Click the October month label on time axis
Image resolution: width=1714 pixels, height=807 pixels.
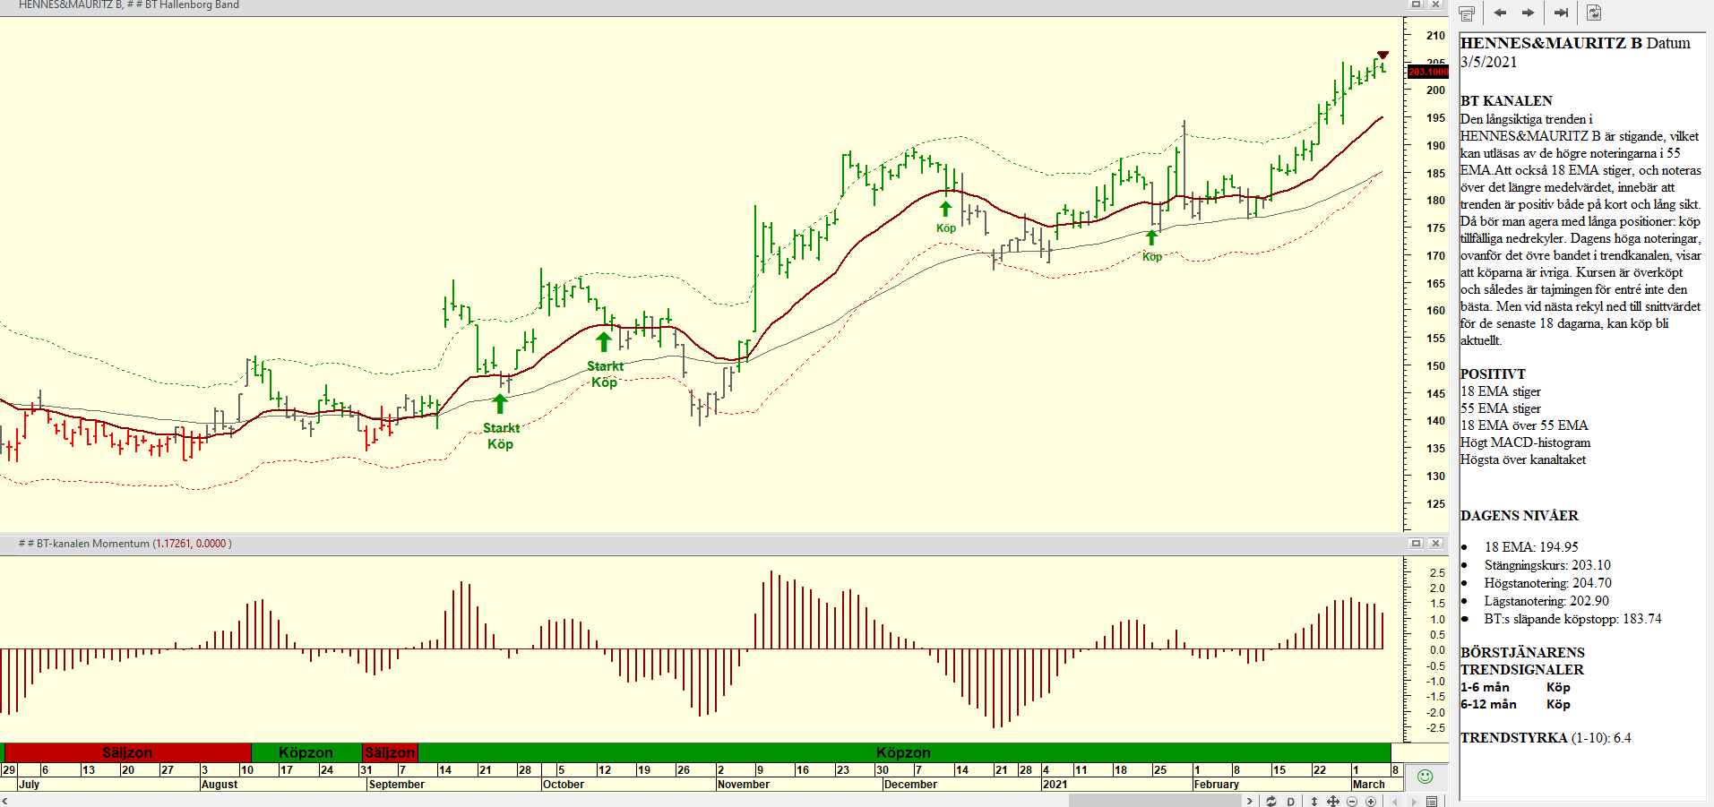(x=564, y=784)
